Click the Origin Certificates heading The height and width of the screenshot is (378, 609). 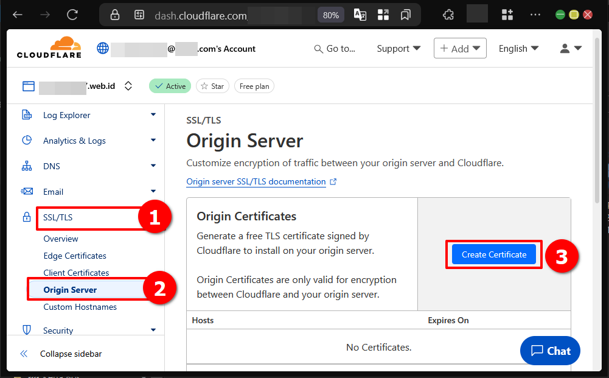click(x=246, y=216)
